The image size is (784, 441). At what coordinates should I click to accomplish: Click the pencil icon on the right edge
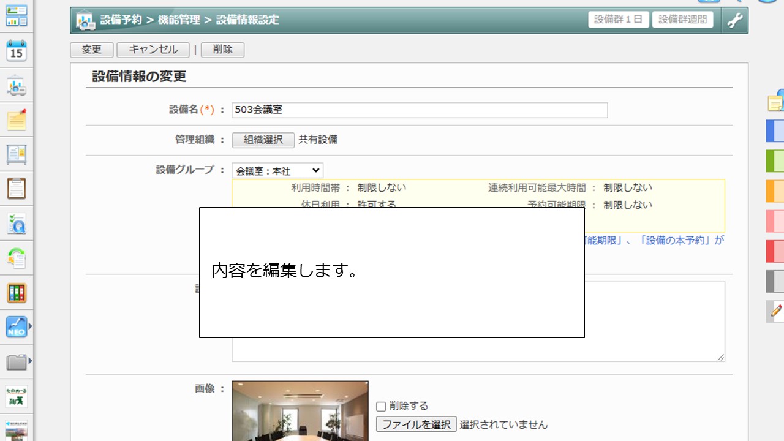776,311
